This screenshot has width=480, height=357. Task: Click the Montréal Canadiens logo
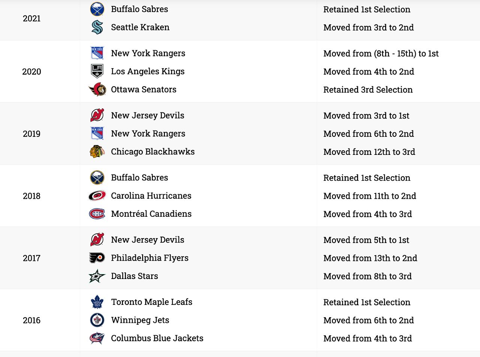point(97,214)
